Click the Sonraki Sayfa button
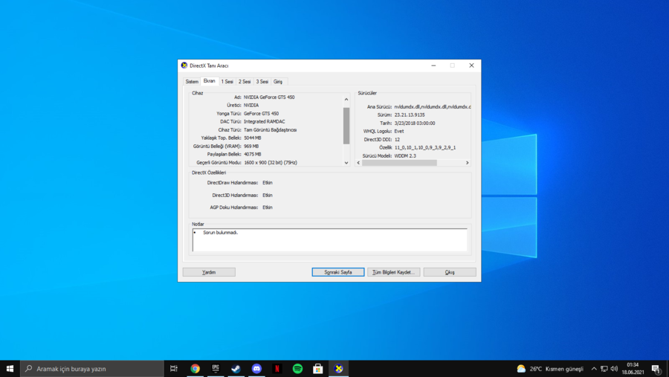Image resolution: width=669 pixels, height=377 pixels. coord(338,272)
